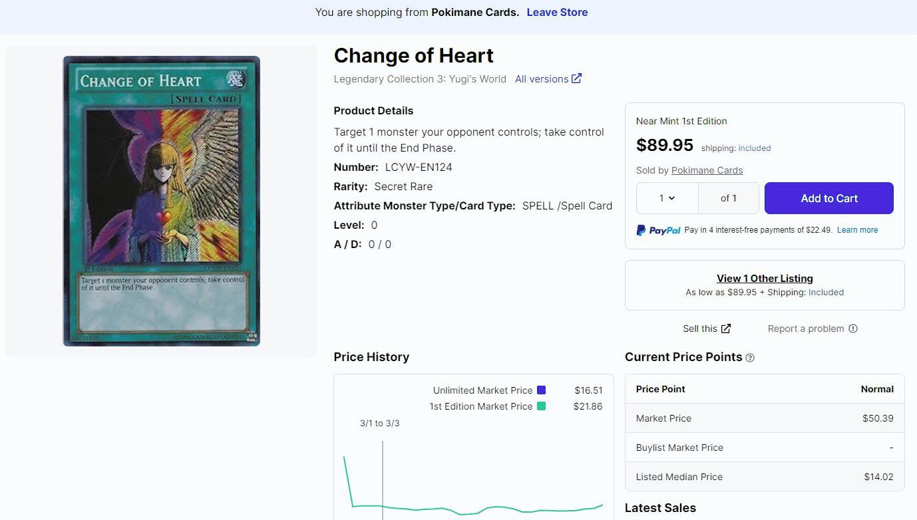Click the Add to Cart button
Screen dimensions: 917x520
[828, 198]
